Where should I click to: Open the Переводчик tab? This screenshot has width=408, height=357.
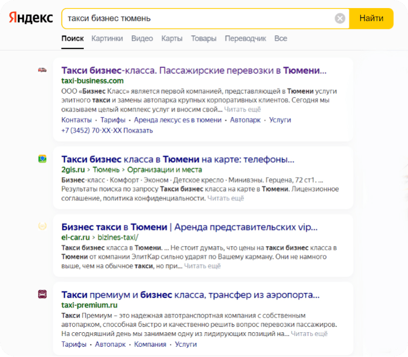245,39
